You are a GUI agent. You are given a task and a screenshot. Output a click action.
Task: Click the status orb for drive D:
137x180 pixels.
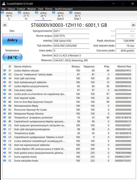(x=19, y=13)
